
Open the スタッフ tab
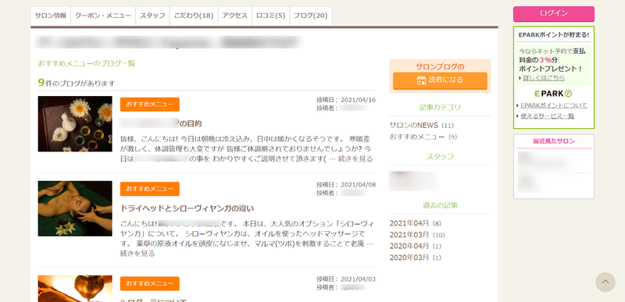pos(152,16)
